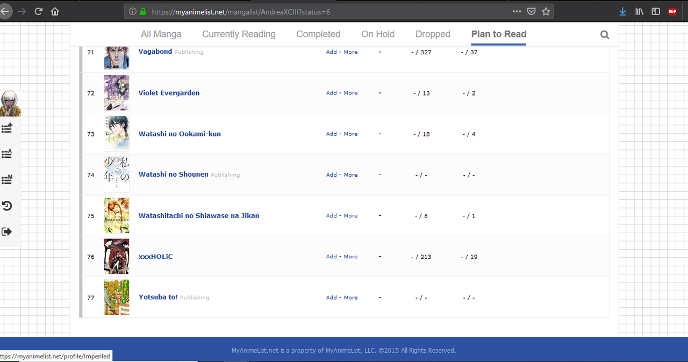Click the browser back arrow
Viewport: 688px width, 362px height.
click(4, 11)
